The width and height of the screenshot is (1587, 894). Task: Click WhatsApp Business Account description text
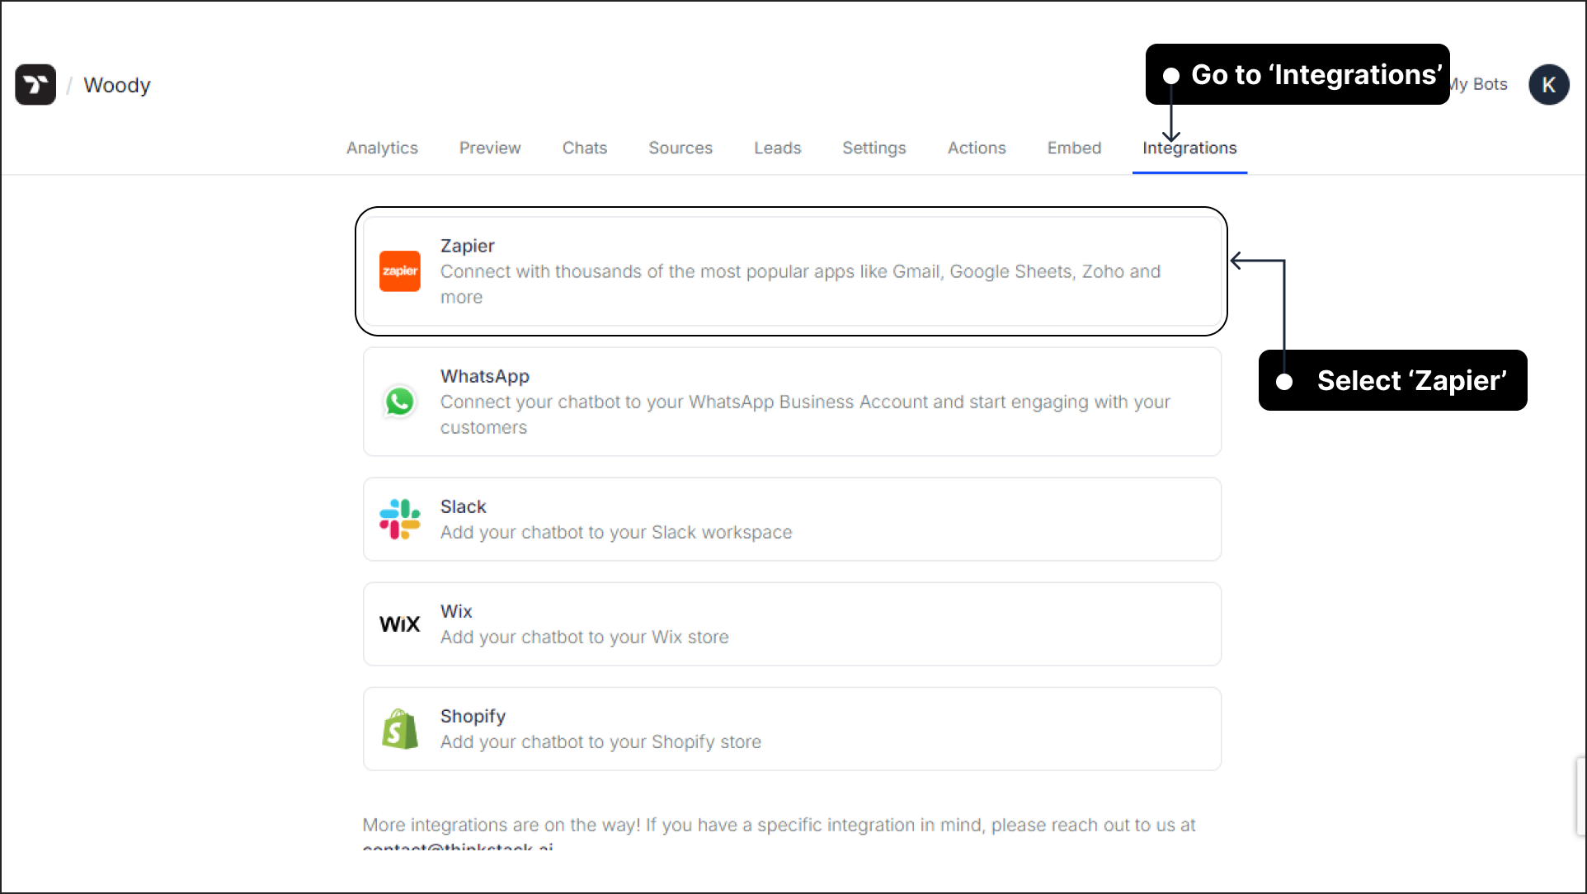[805, 414]
